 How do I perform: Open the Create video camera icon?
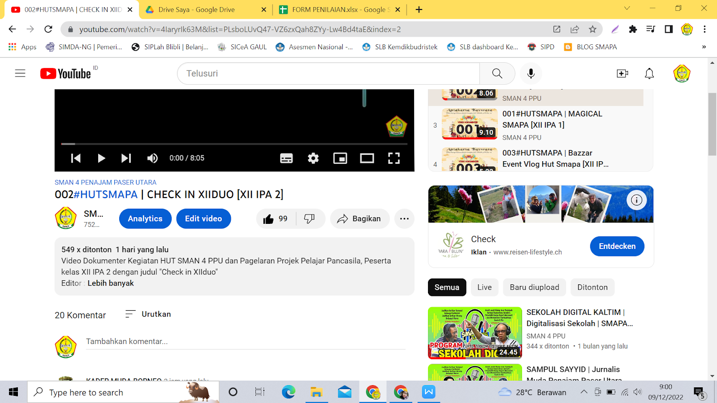[x=622, y=73]
